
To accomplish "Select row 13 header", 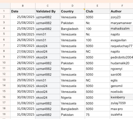I will tap(4, 80).
